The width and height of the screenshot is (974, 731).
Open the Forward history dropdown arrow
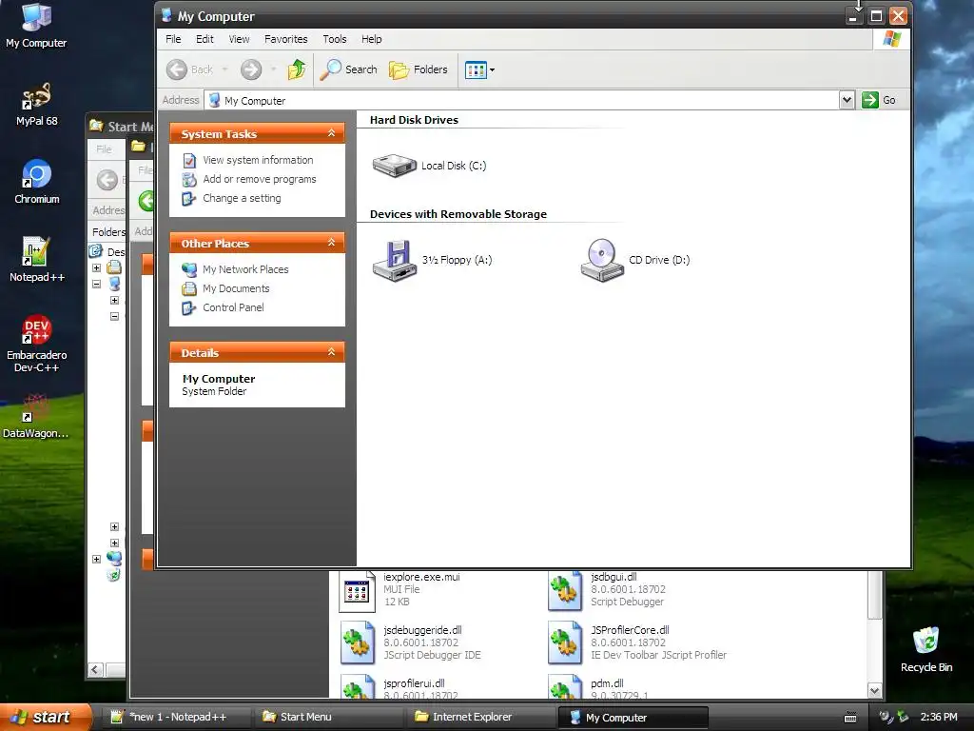[x=273, y=69]
